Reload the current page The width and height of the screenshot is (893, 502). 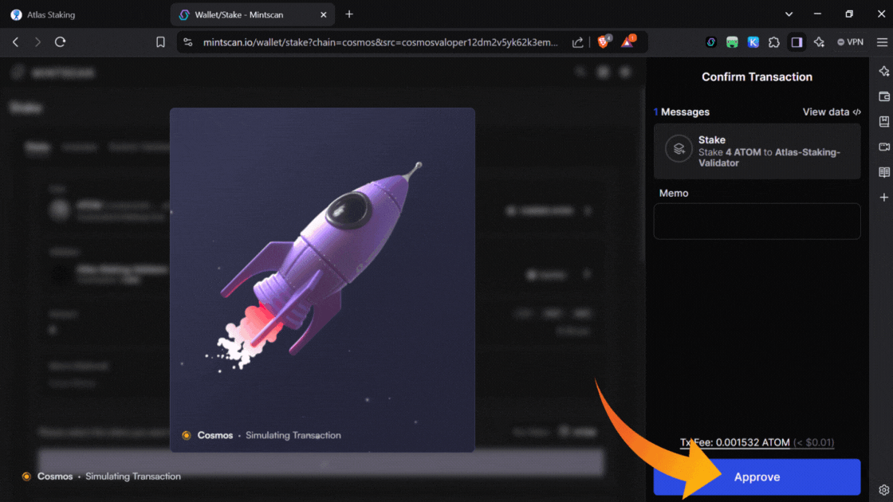60,42
